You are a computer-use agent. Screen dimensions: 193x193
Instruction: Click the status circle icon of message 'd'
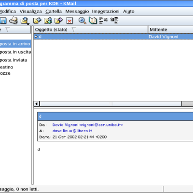(36, 37)
